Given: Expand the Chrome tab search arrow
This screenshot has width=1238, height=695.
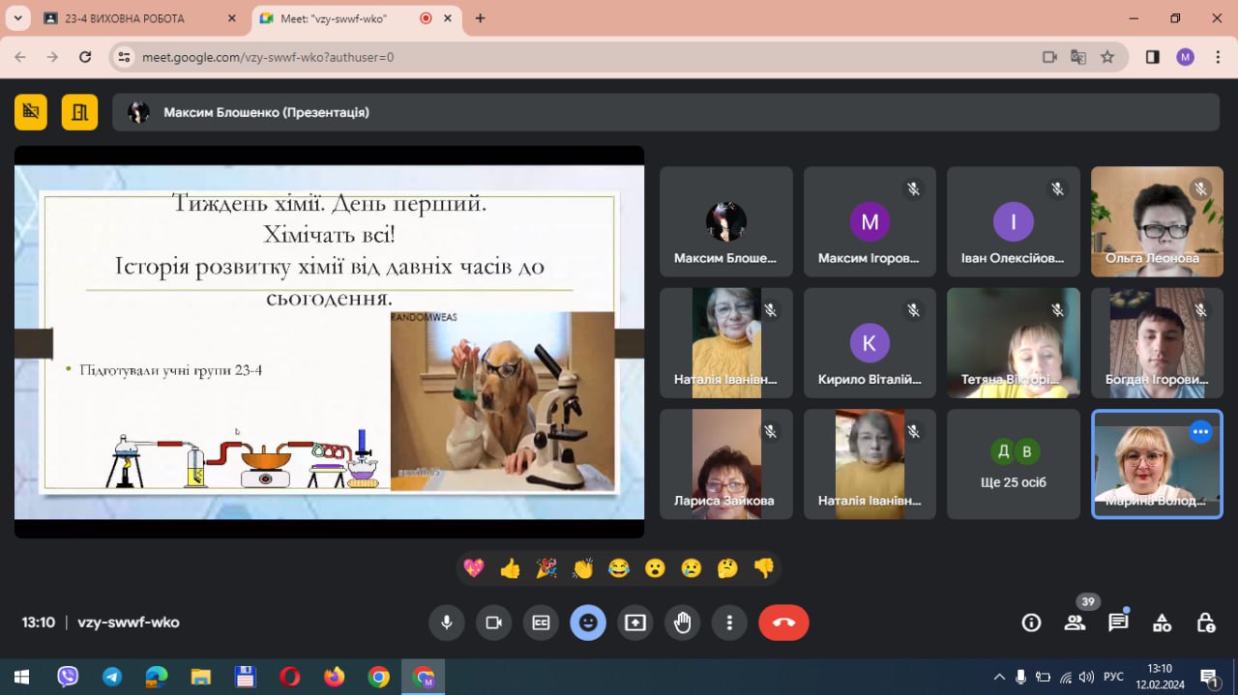Looking at the screenshot, I should 17,18.
